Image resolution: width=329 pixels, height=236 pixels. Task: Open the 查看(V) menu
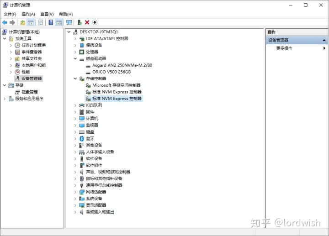point(47,14)
